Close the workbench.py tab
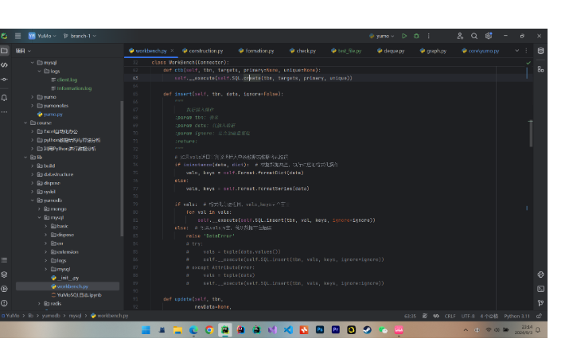 pyautogui.click(x=172, y=51)
